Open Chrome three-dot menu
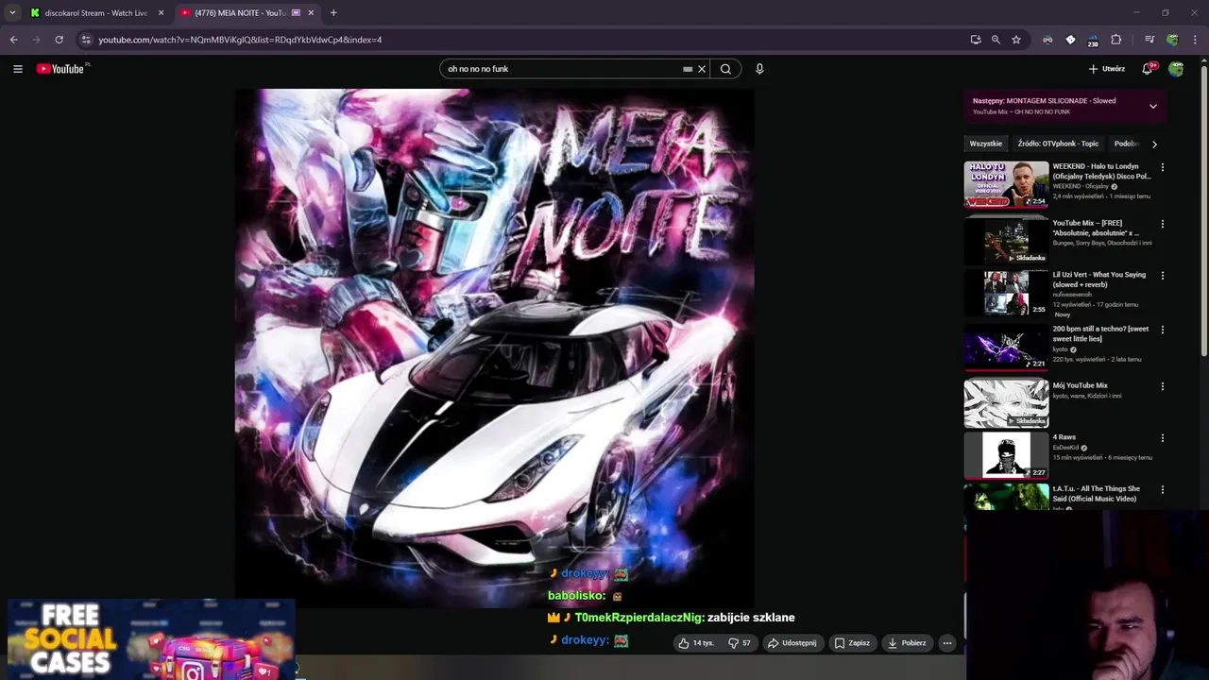 (x=1195, y=40)
